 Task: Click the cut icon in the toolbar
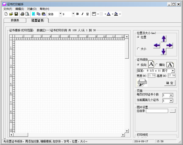[x=33, y=14]
